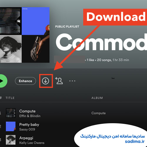This screenshot has height=147, width=147.
Task: Select the Compute track title
Action: (27, 111)
